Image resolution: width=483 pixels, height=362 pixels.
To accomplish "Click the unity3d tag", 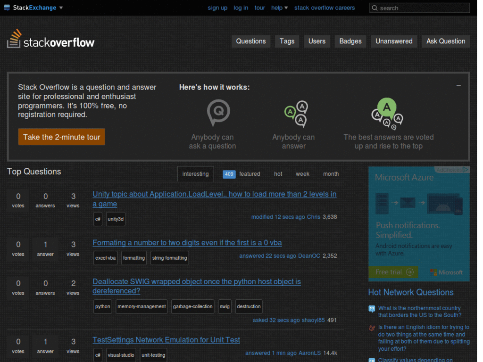I will tap(116, 219).
